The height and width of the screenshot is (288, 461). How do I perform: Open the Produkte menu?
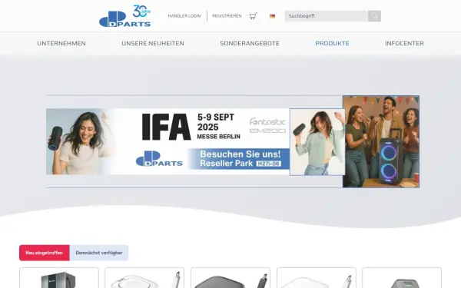point(332,43)
